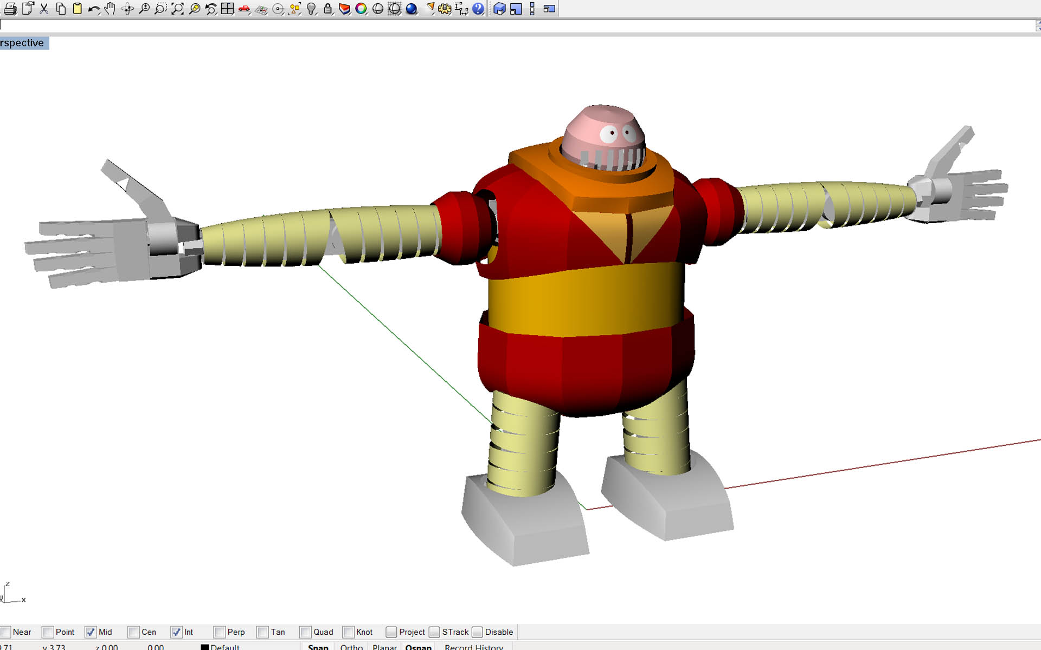
Task: Click the blue Render ball icon
Action: click(412, 9)
